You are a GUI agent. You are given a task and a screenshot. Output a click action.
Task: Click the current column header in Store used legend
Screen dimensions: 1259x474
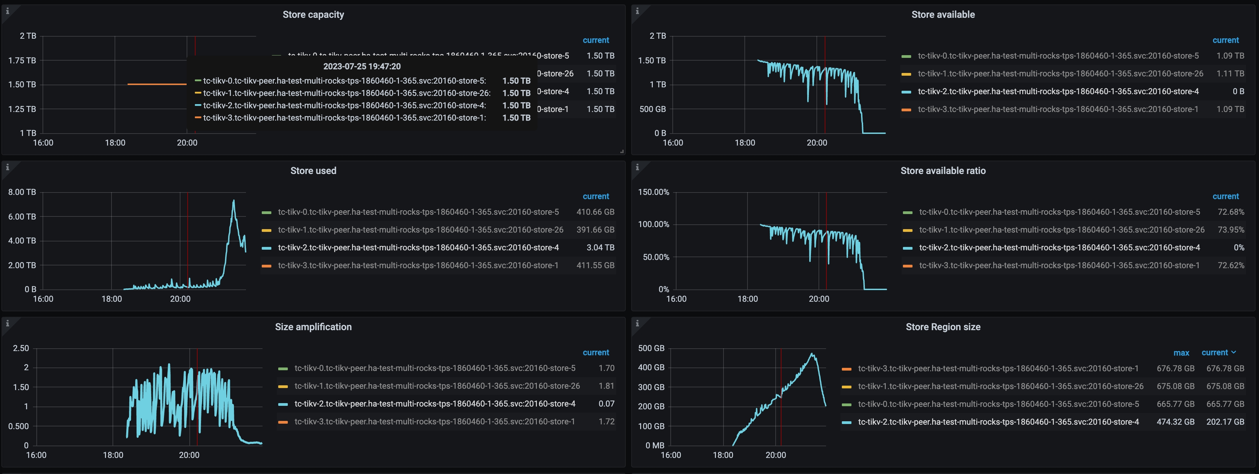click(x=596, y=196)
